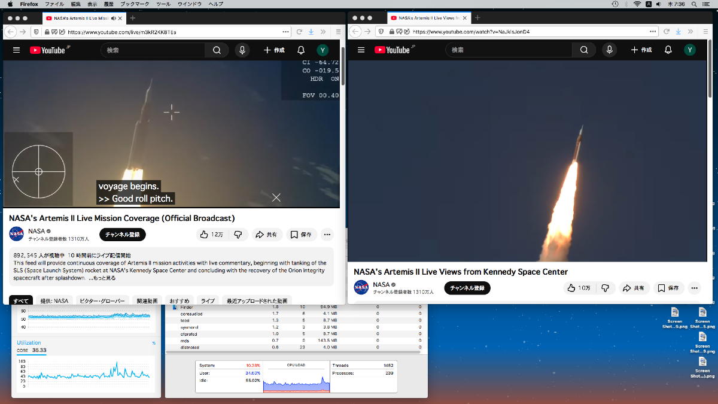718x404 pixels.
Task: Open the 編集 menu
Action: 75,4
